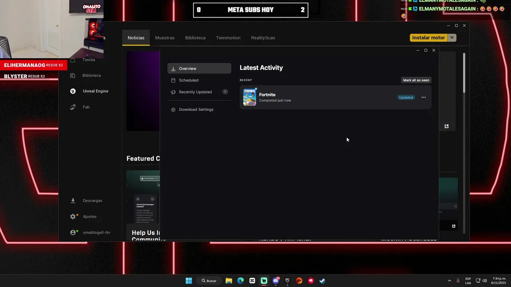The image size is (511, 287).
Task: Click the lower external link icon on news card
Action: [x=454, y=226]
